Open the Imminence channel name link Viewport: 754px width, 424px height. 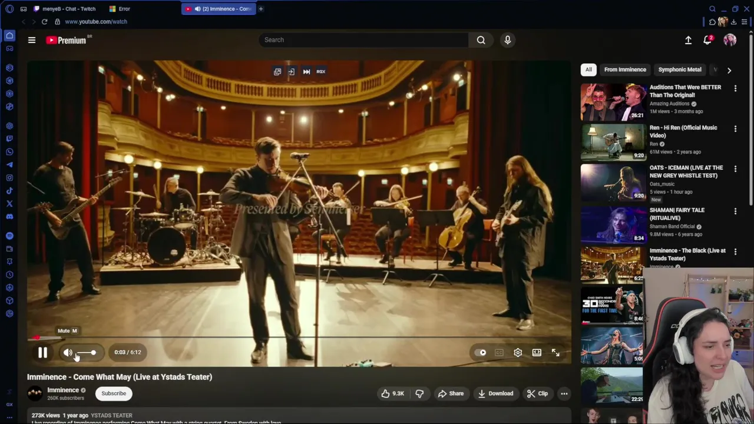[x=63, y=390]
